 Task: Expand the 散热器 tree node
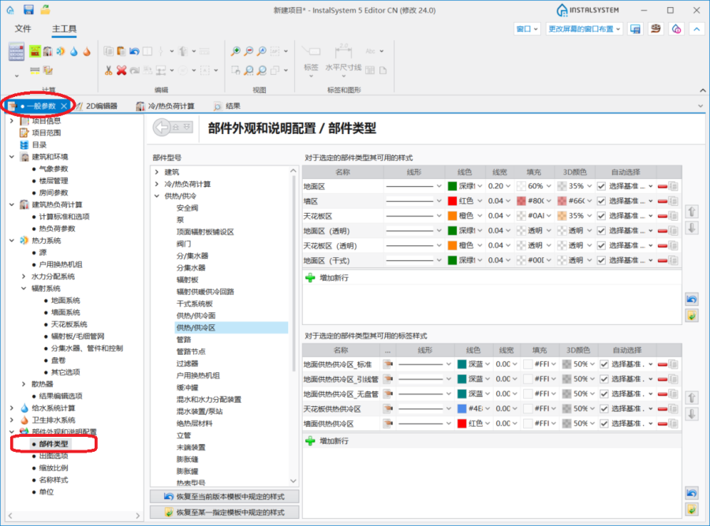[x=24, y=384]
